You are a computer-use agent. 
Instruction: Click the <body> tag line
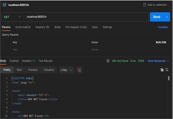pyautogui.click(x=16, y=112)
